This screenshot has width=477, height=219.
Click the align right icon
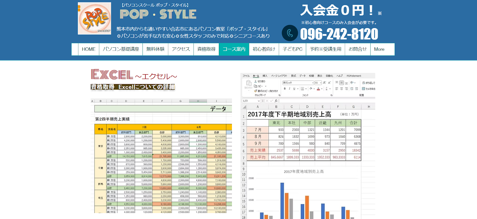tap(346, 88)
